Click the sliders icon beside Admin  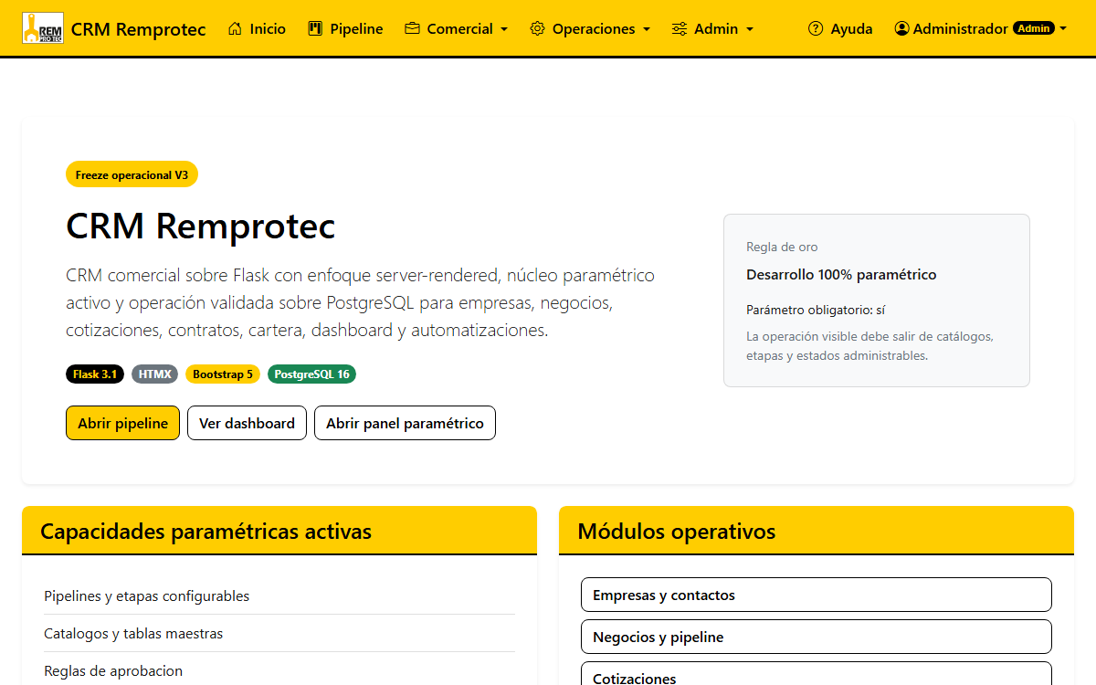click(680, 28)
